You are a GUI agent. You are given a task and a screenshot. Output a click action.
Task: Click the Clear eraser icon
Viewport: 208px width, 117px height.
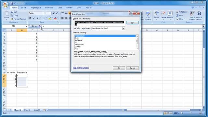(177, 19)
